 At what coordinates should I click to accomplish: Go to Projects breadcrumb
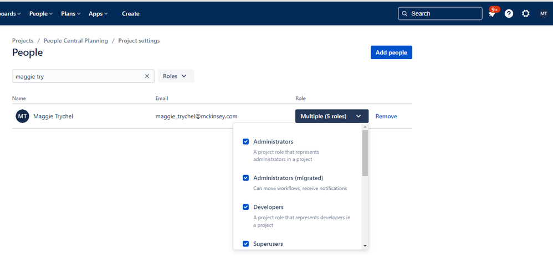pyautogui.click(x=23, y=41)
